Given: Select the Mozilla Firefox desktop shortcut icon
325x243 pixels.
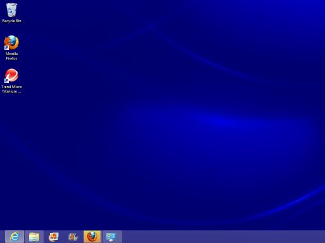Looking at the screenshot, I should tap(11, 48).
